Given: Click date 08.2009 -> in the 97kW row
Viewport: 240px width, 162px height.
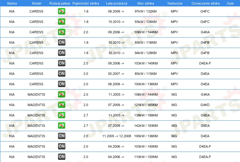Looking at the screenshot, I should (x=116, y=11).
